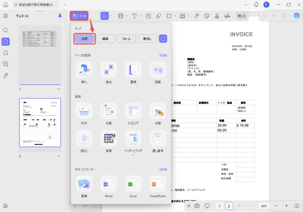
Task: Open the bookmarks panel in sidebar
Action: (6, 53)
